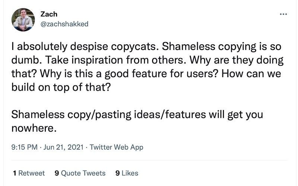Screen dimensions: 298x186
Task: Click the word 'dumb.' in the tweet
Action: point(24,60)
